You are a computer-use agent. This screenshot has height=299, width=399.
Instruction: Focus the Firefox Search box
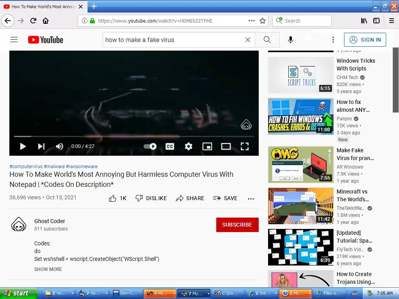pyautogui.click(x=302, y=21)
